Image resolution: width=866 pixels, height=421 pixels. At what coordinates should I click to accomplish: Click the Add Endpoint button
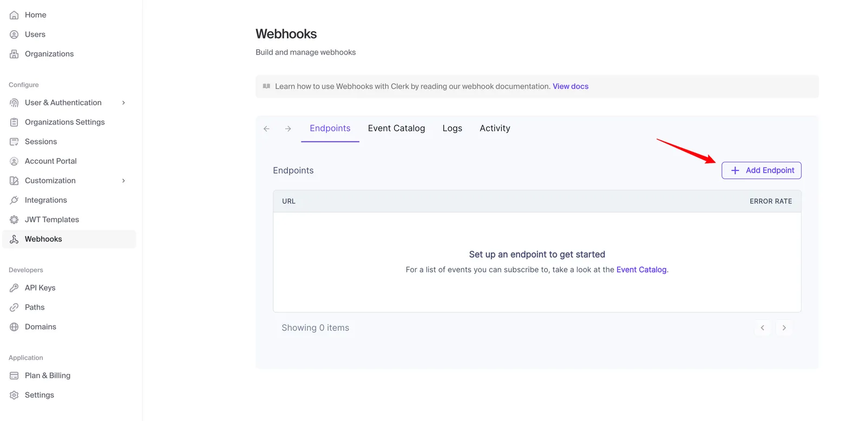(x=761, y=170)
